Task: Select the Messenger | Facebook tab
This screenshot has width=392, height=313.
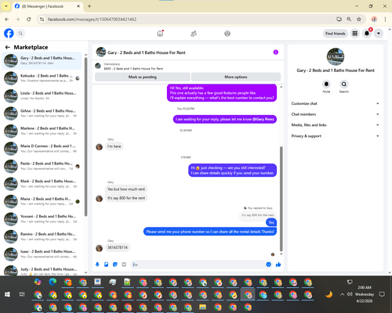Action: click(47, 6)
